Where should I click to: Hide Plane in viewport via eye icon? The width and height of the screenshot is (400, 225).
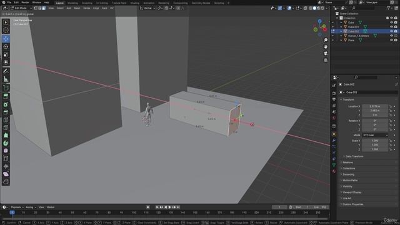pyautogui.click(x=391, y=40)
